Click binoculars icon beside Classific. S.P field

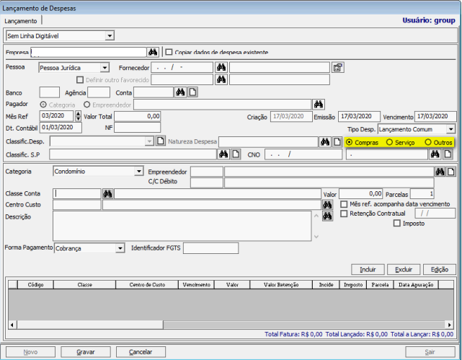click(223, 154)
